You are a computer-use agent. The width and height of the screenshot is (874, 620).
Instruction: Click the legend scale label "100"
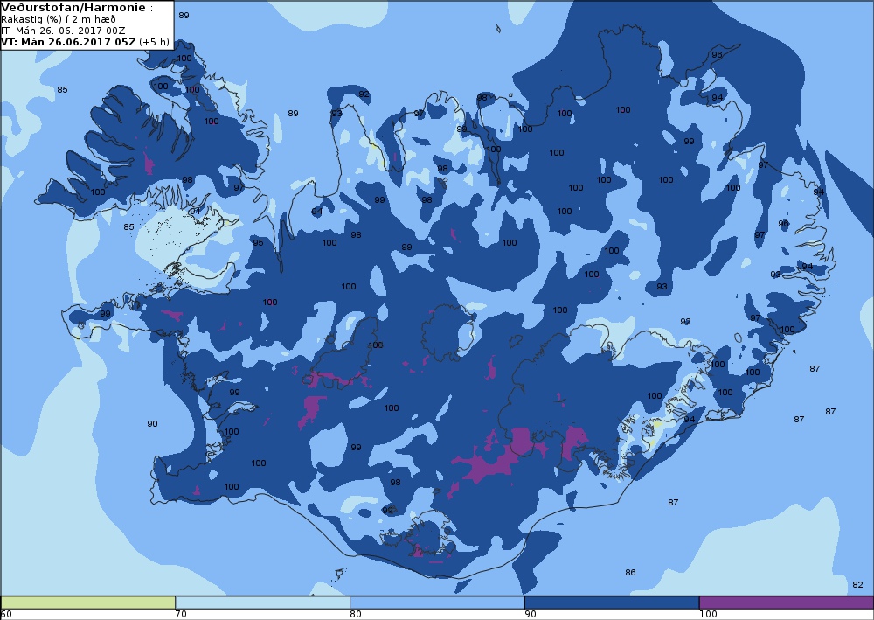click(x=708, y=614)
